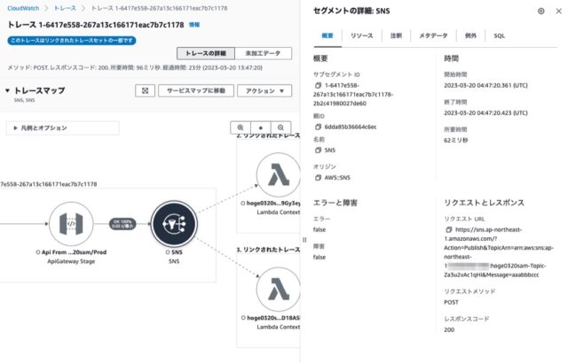Screen dimensions: 568x363
Task: Select the ApiGateway Stage node icon
Action: tap(71, 224)
